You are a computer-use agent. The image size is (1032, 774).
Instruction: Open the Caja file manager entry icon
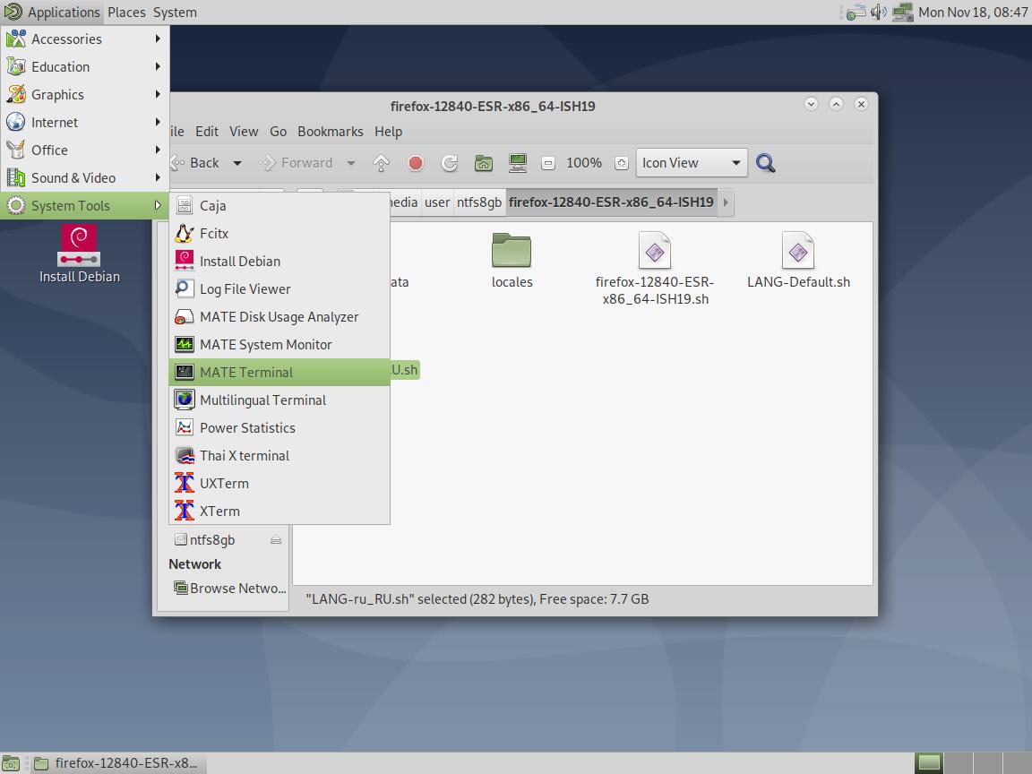click(185, 205)
